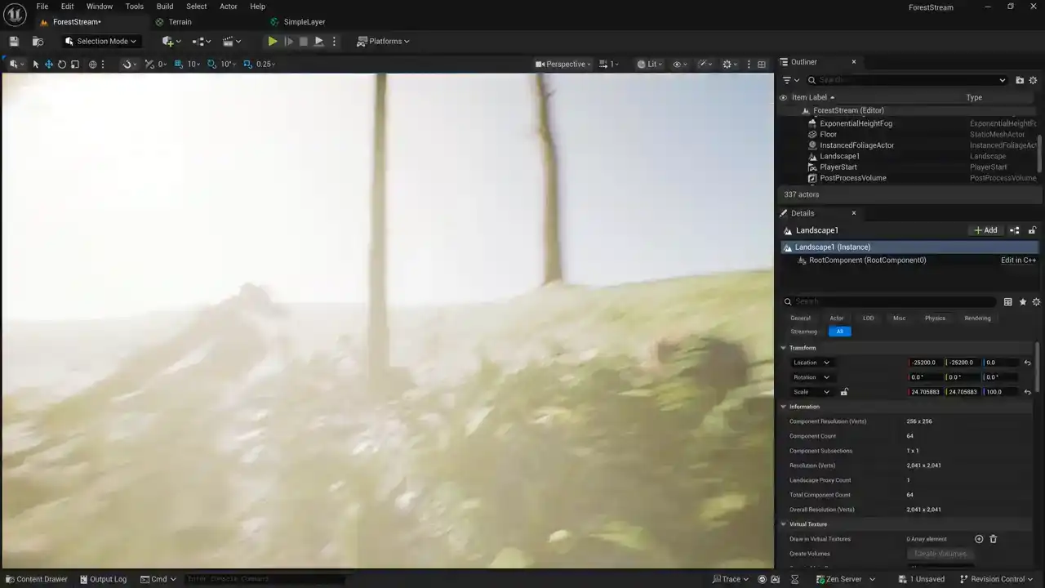
Task: Delete Draw in Virtual Textures array elements
Action: 994,539
